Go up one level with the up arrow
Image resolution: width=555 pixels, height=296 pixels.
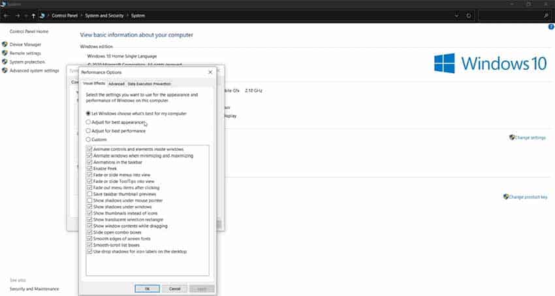click(33, 16)
